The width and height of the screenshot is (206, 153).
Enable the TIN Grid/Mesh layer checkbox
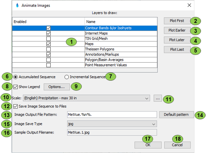point(48,38)
